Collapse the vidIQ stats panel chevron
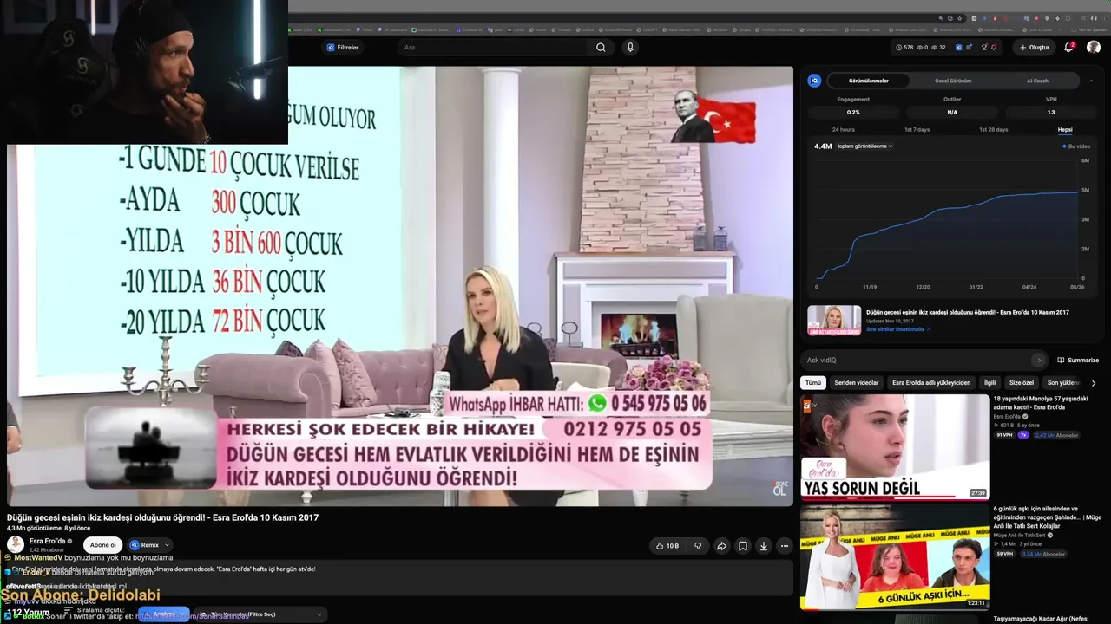Screen dimensions: 1111x624 tap(1091, 81)
